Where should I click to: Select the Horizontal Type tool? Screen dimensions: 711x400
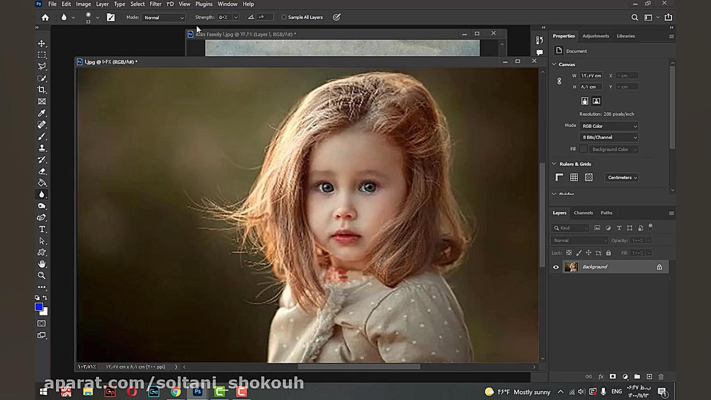(42, 229)
